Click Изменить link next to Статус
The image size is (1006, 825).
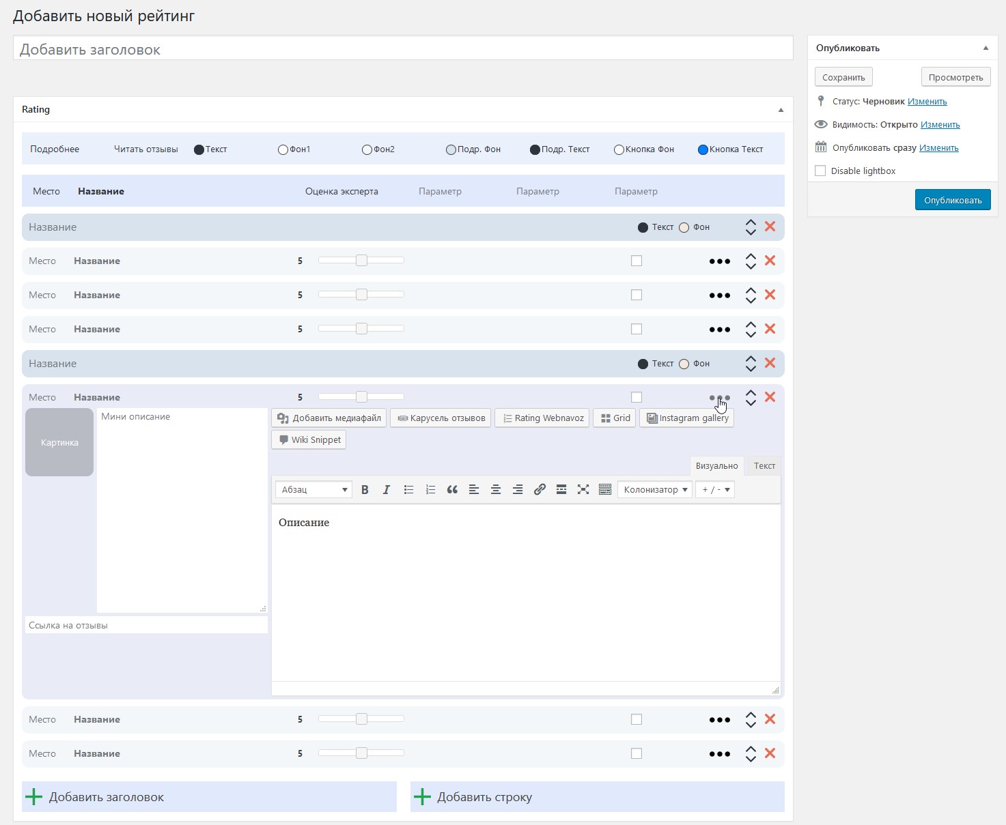click(927, 102)
